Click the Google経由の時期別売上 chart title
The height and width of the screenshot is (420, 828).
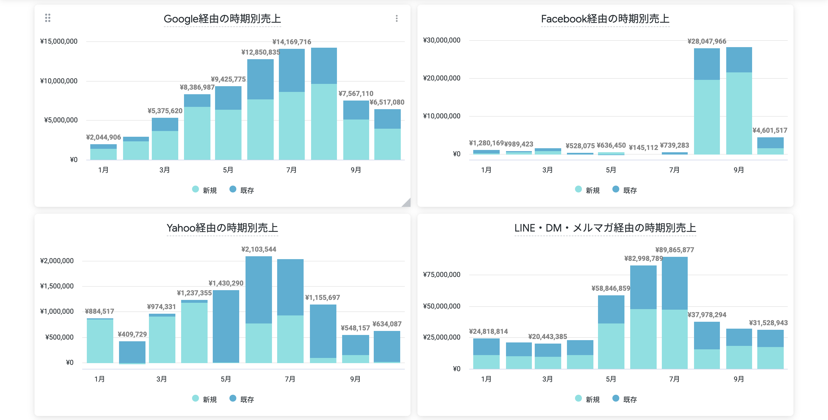click(222, 19)
